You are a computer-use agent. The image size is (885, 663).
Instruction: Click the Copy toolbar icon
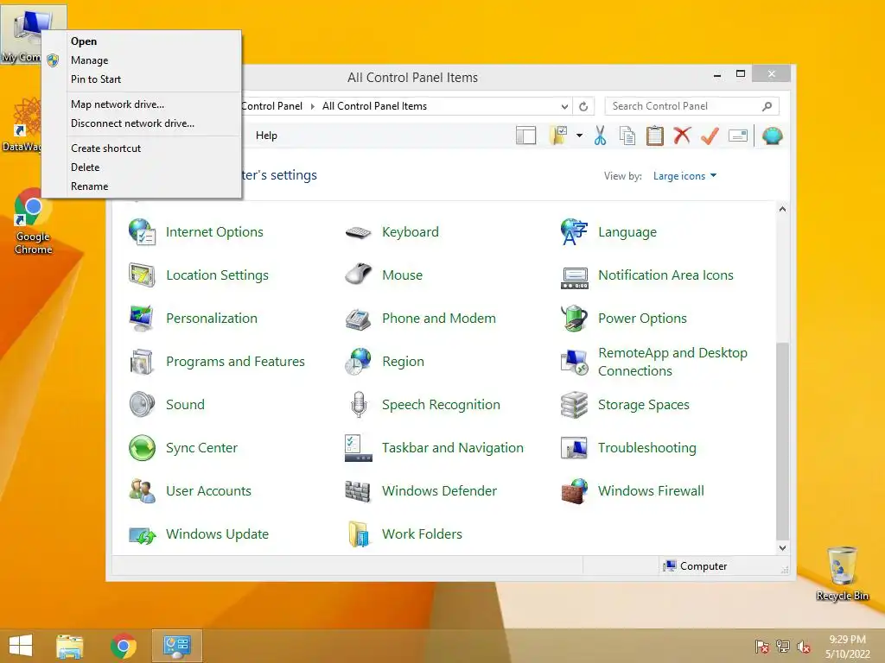(627, 136)
